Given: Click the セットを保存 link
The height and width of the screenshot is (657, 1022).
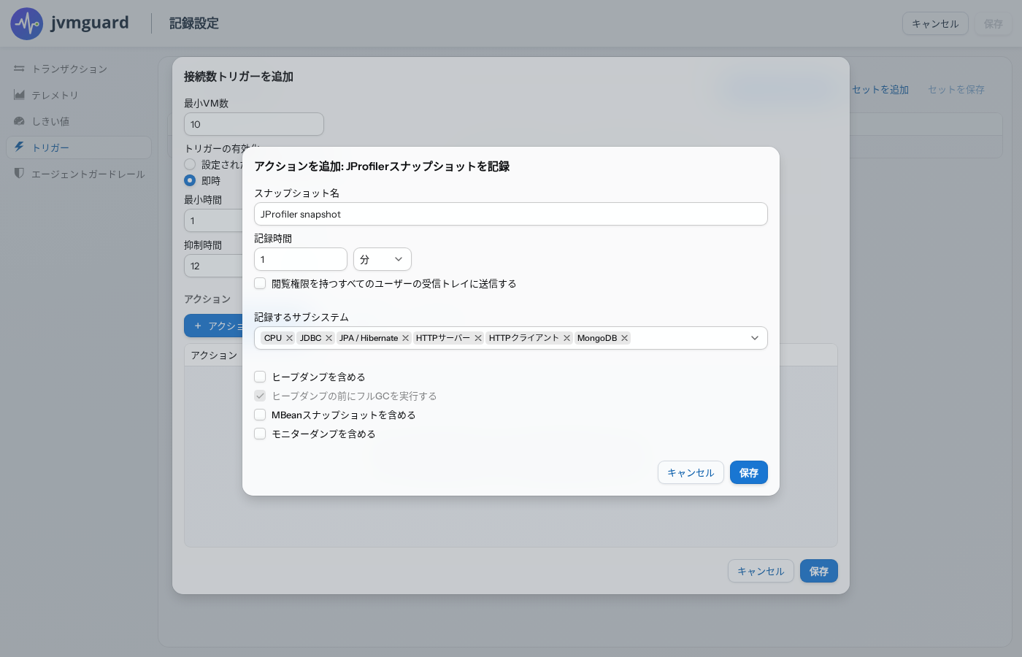Looking at the screenshot, I should [956, 89].
